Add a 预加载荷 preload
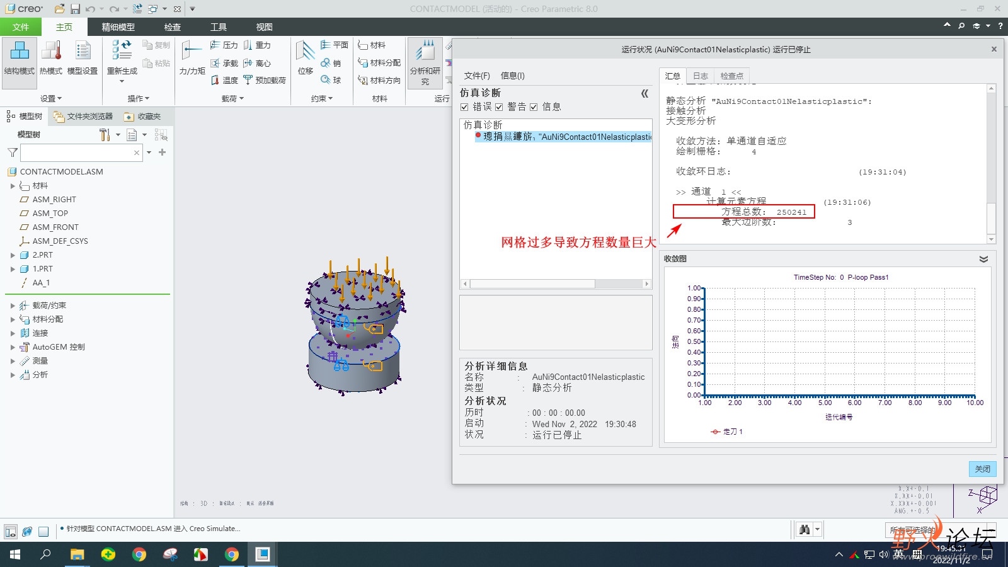This screenshot has height=567, width=1008. point(265,80)
